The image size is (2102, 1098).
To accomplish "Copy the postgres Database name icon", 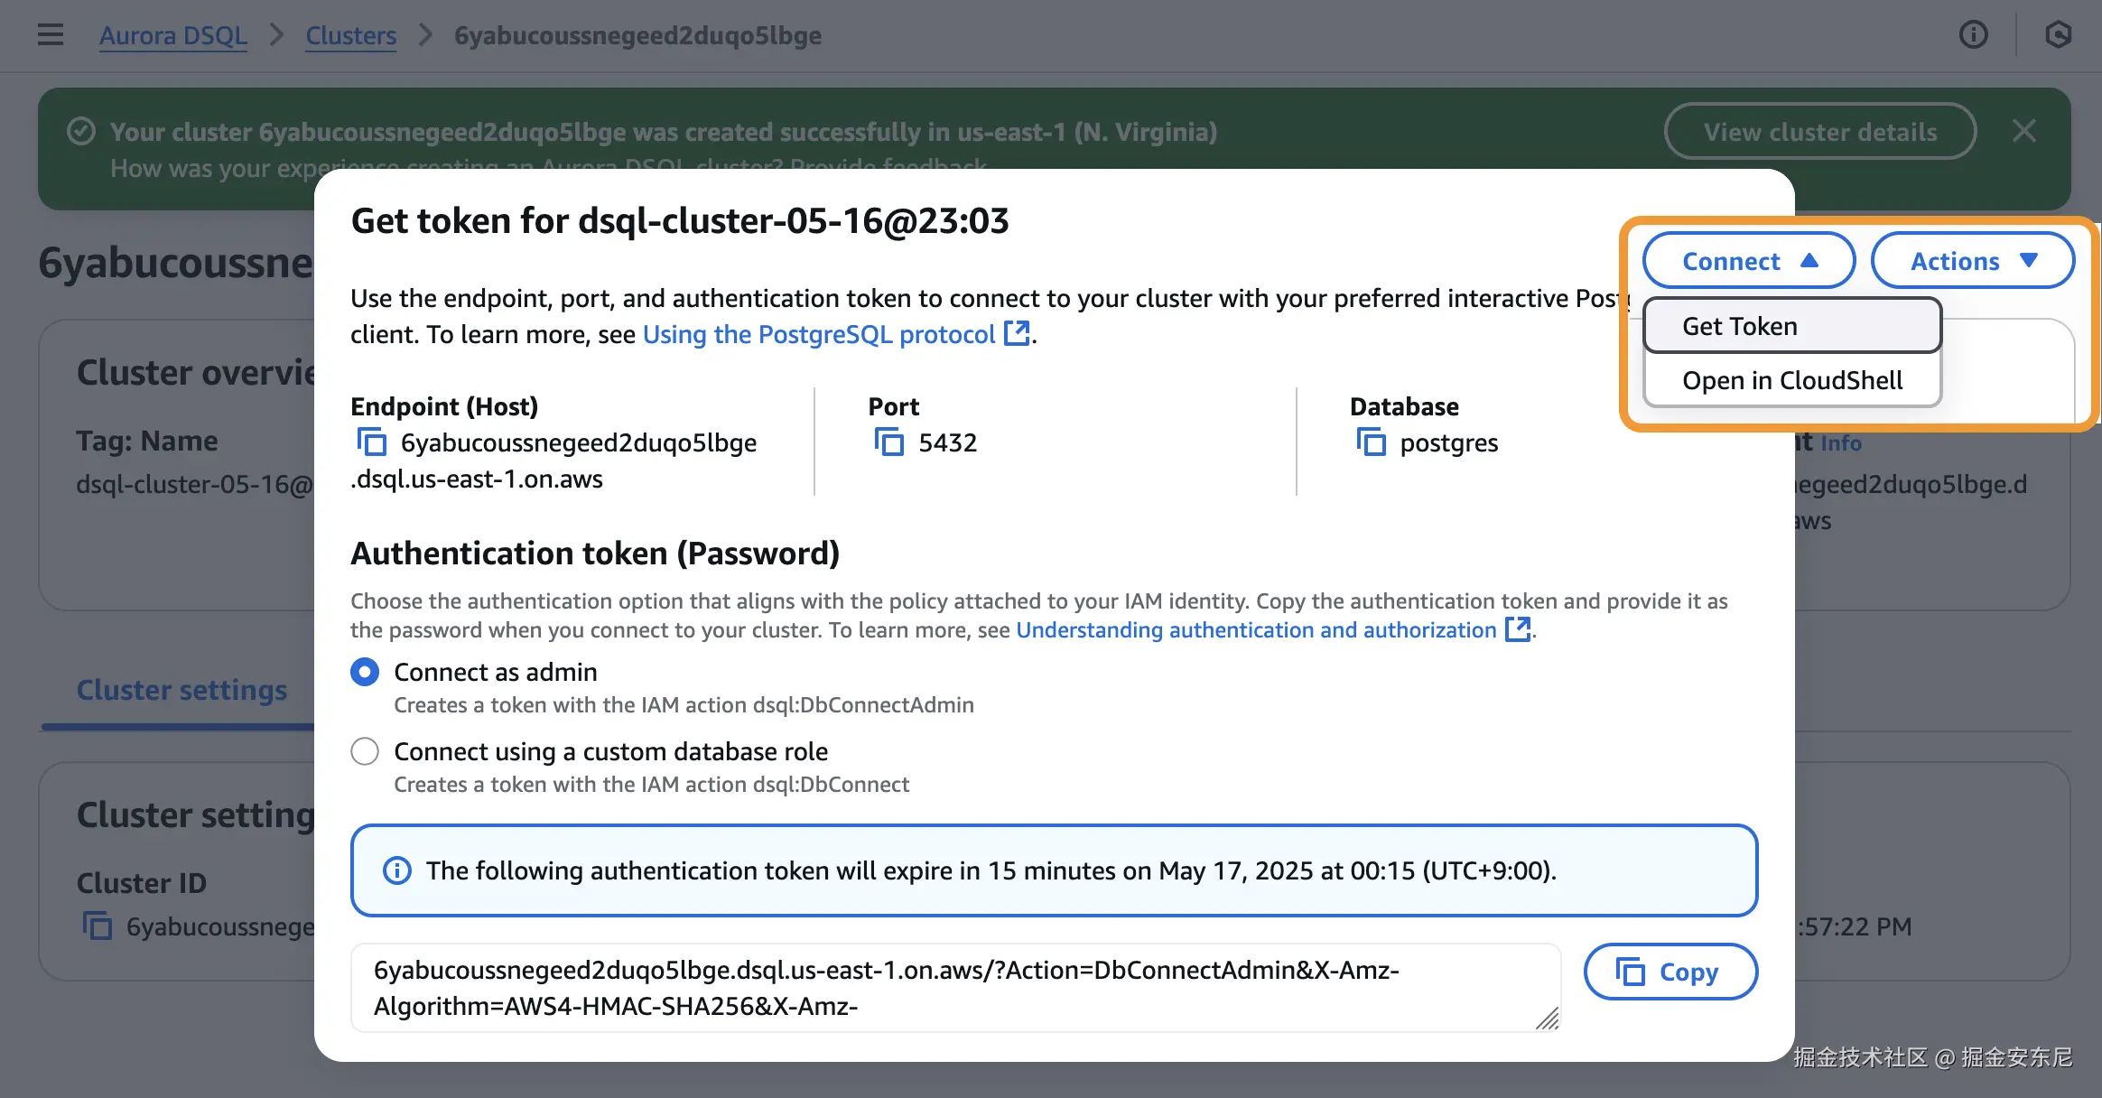I will 1371,442.
